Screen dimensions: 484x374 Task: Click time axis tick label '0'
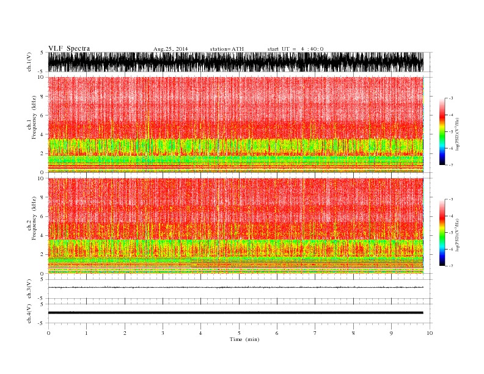[x=48, y=333]
